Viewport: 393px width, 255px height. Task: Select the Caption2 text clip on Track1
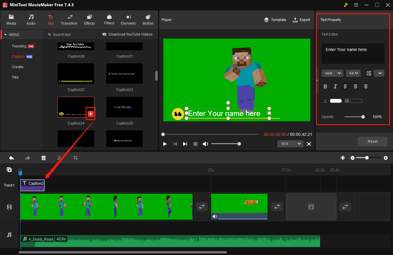(32, 185)
